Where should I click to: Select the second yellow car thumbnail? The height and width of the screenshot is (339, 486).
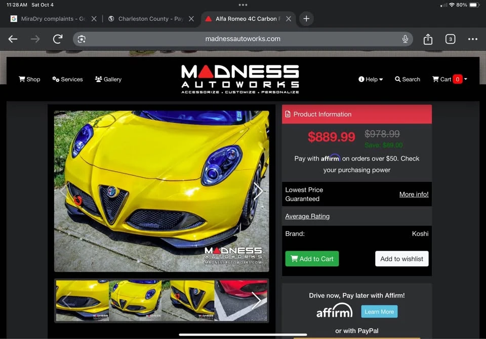point(136,300)
